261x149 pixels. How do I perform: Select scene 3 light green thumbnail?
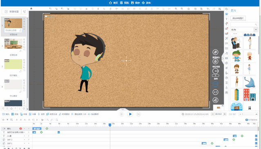(x=13, y=64)
